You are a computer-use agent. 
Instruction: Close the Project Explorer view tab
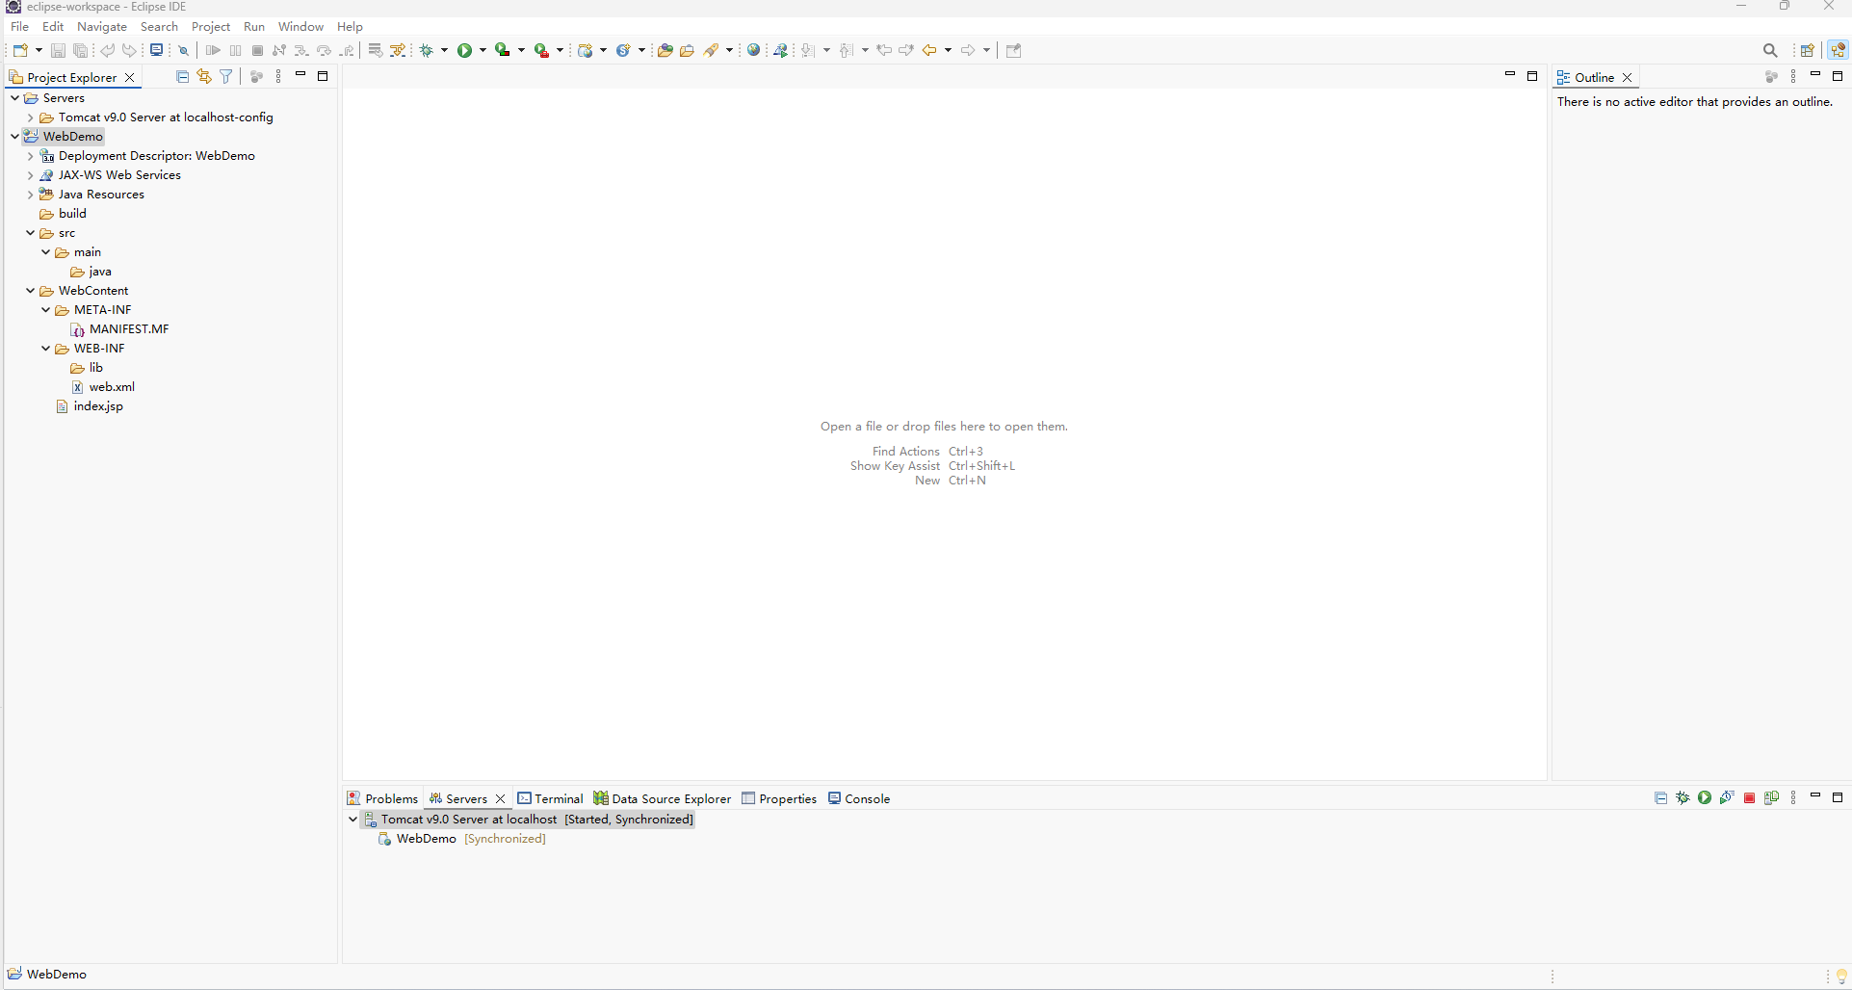[x=130, y=77]
